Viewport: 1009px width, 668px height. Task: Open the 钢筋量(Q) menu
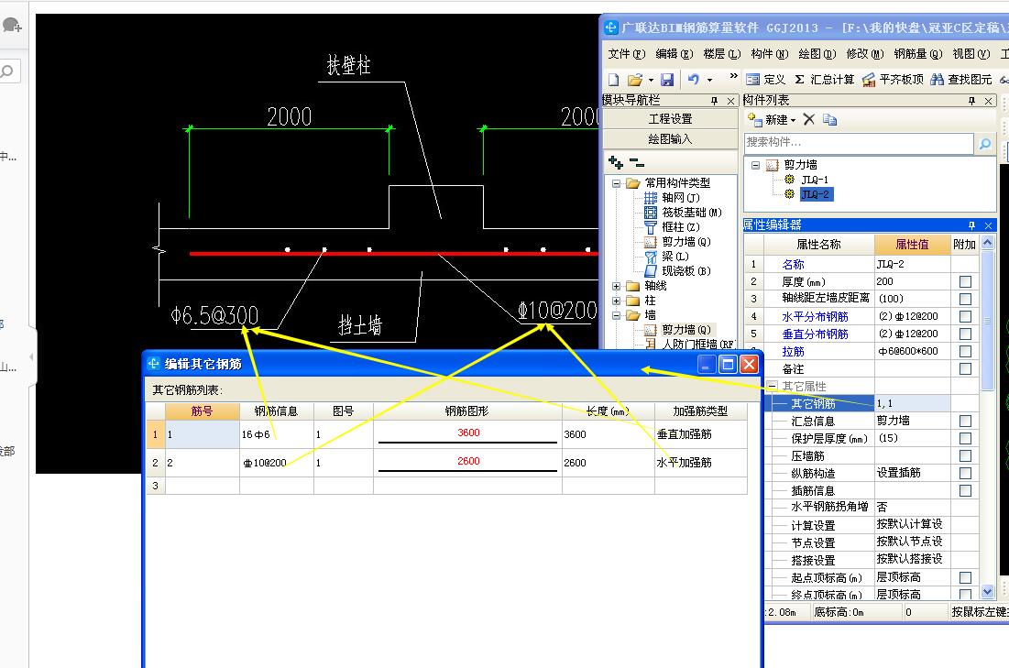coord(917,54)
